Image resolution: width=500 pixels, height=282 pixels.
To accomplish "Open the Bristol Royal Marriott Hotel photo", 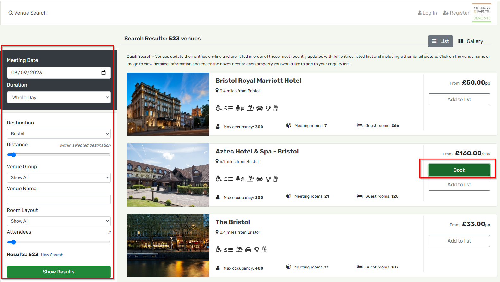I will pyautogui.click(x=168, y=104).
